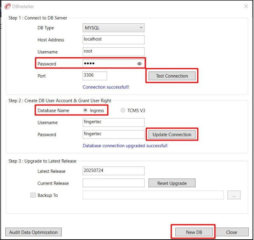Click 'Database connection upgraded successful!' message

[x=125, y=145]
